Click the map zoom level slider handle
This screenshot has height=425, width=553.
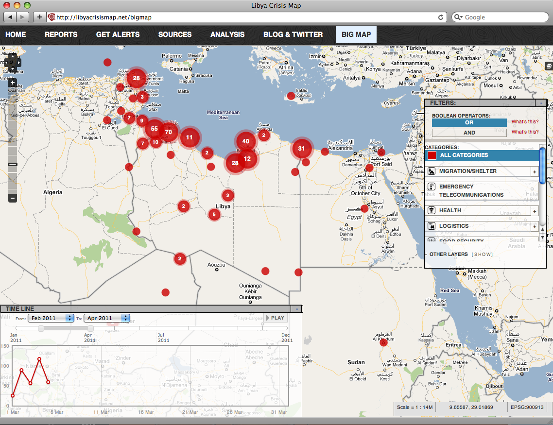(12, 165)
